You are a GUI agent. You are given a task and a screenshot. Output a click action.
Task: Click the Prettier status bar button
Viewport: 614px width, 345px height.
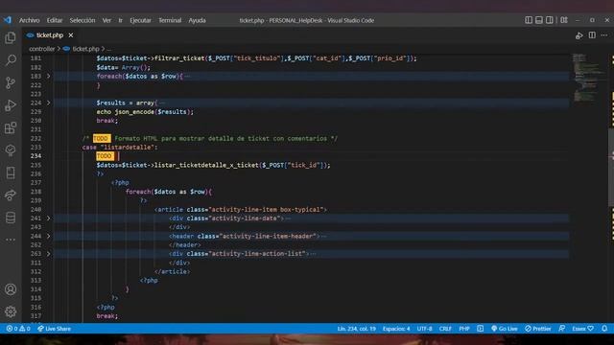coord(538,329)
